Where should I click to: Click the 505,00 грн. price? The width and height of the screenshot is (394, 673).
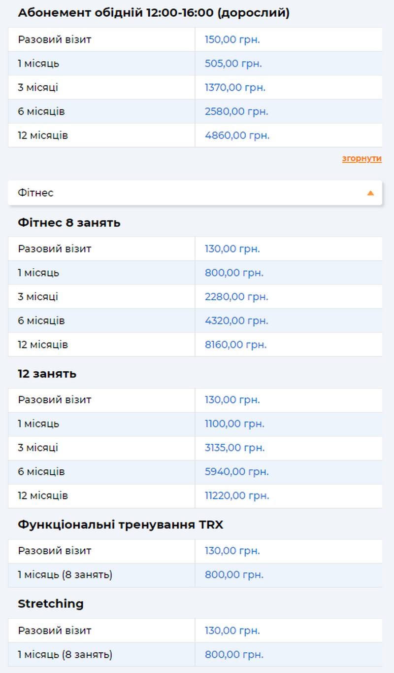coord(233,64)
